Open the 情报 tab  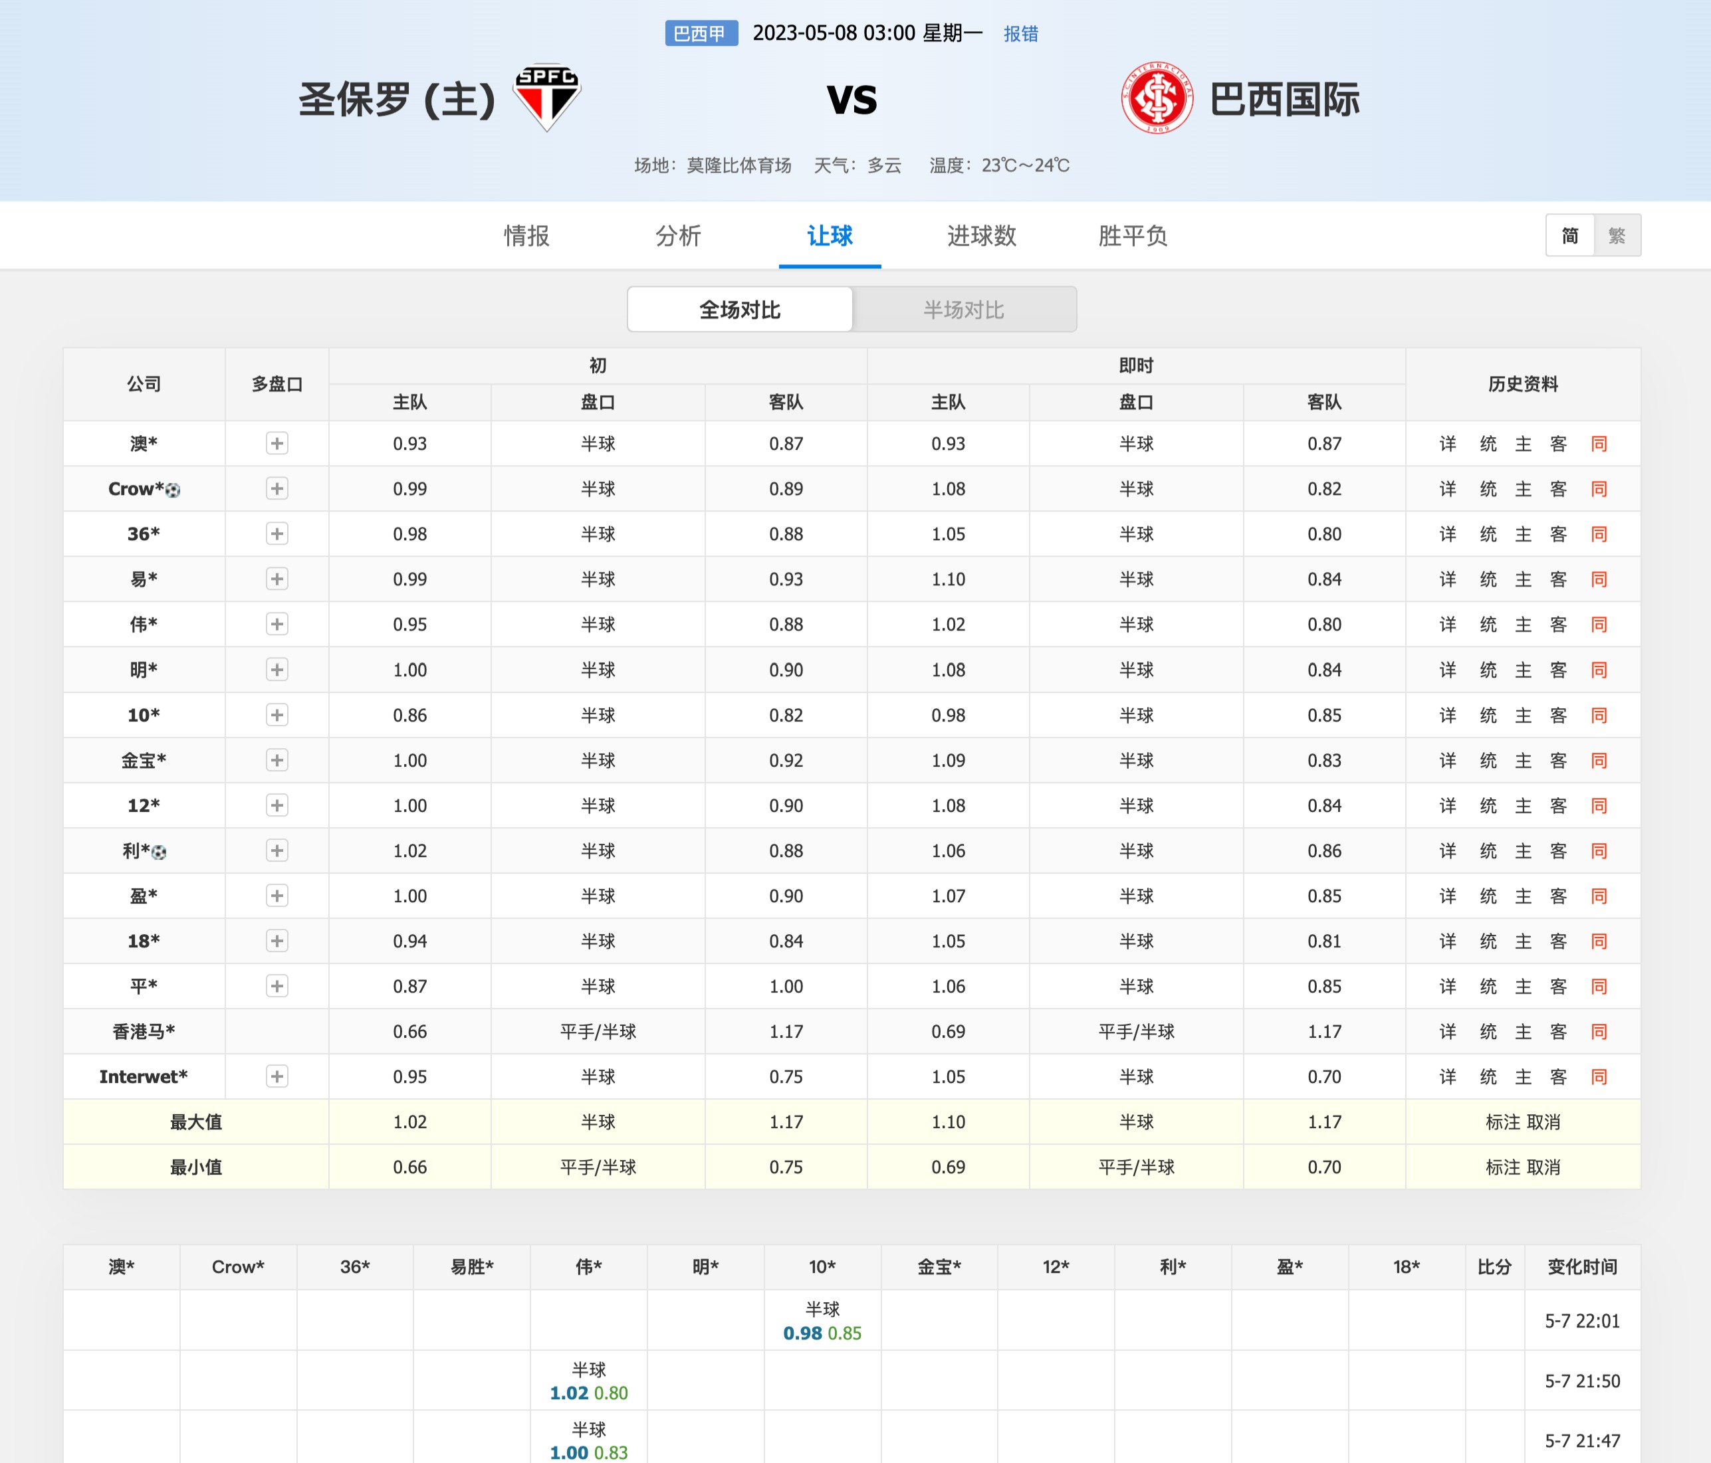(x=527, y=236)
